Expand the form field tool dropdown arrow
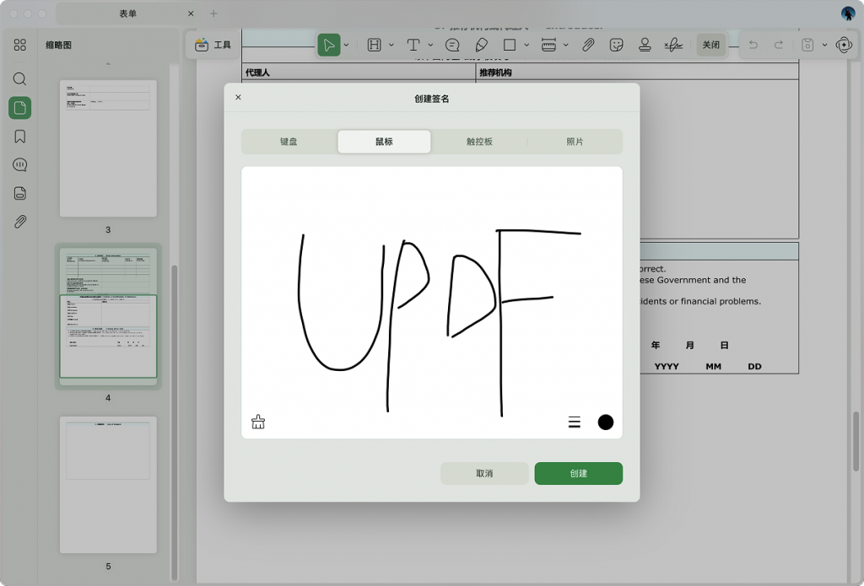This screenshot has width=864, height=586. coord(391,45)
